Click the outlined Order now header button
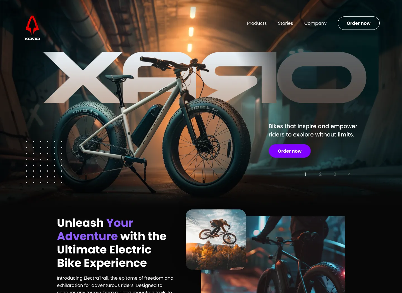The width and height of the screenshot is (402, 293). [x=359, y=23]
